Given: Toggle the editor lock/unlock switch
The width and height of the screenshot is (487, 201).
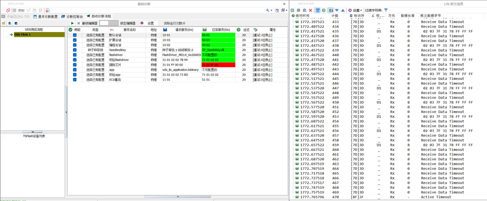Looking at the screenshot, I should (109, 23).
